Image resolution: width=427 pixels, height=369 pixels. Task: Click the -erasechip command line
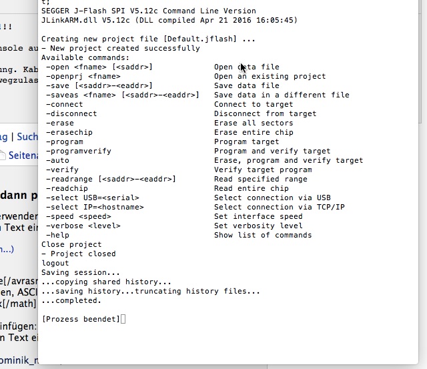(69, 132)
